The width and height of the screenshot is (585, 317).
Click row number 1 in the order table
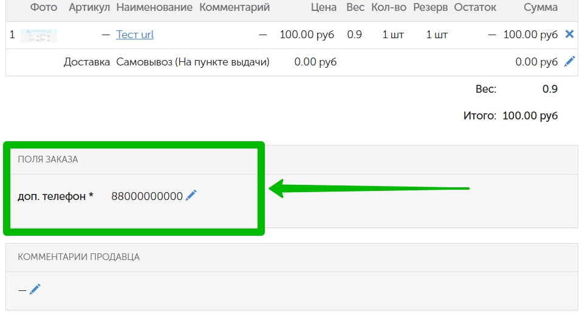point(12,35)
